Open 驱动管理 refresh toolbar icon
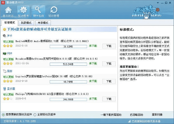The image size is (174, 124). tap(54, 12)
